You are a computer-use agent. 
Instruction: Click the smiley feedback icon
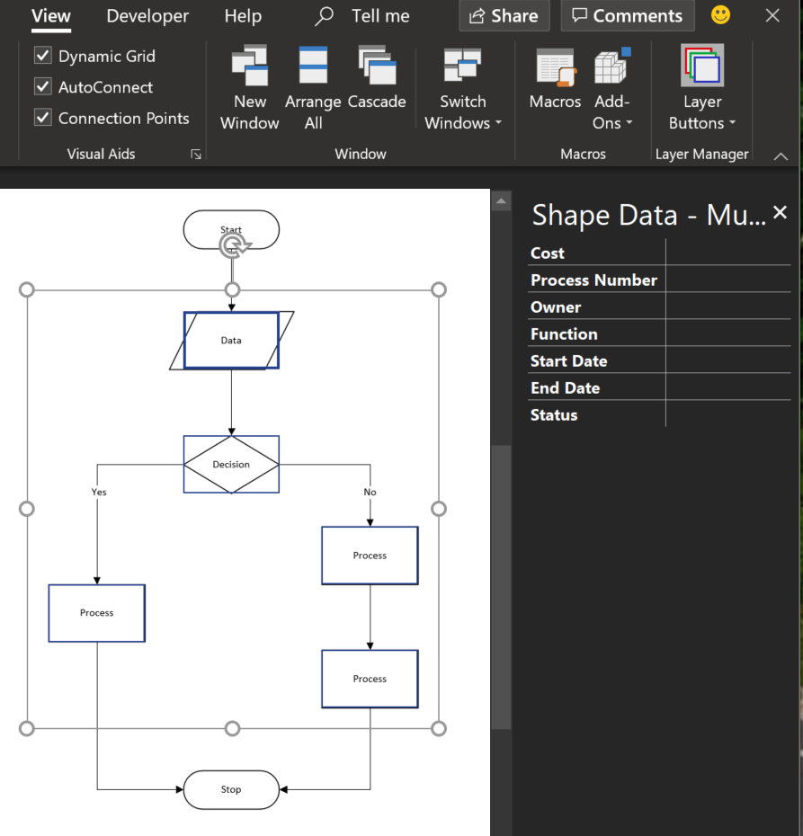[x=720, y=15]
